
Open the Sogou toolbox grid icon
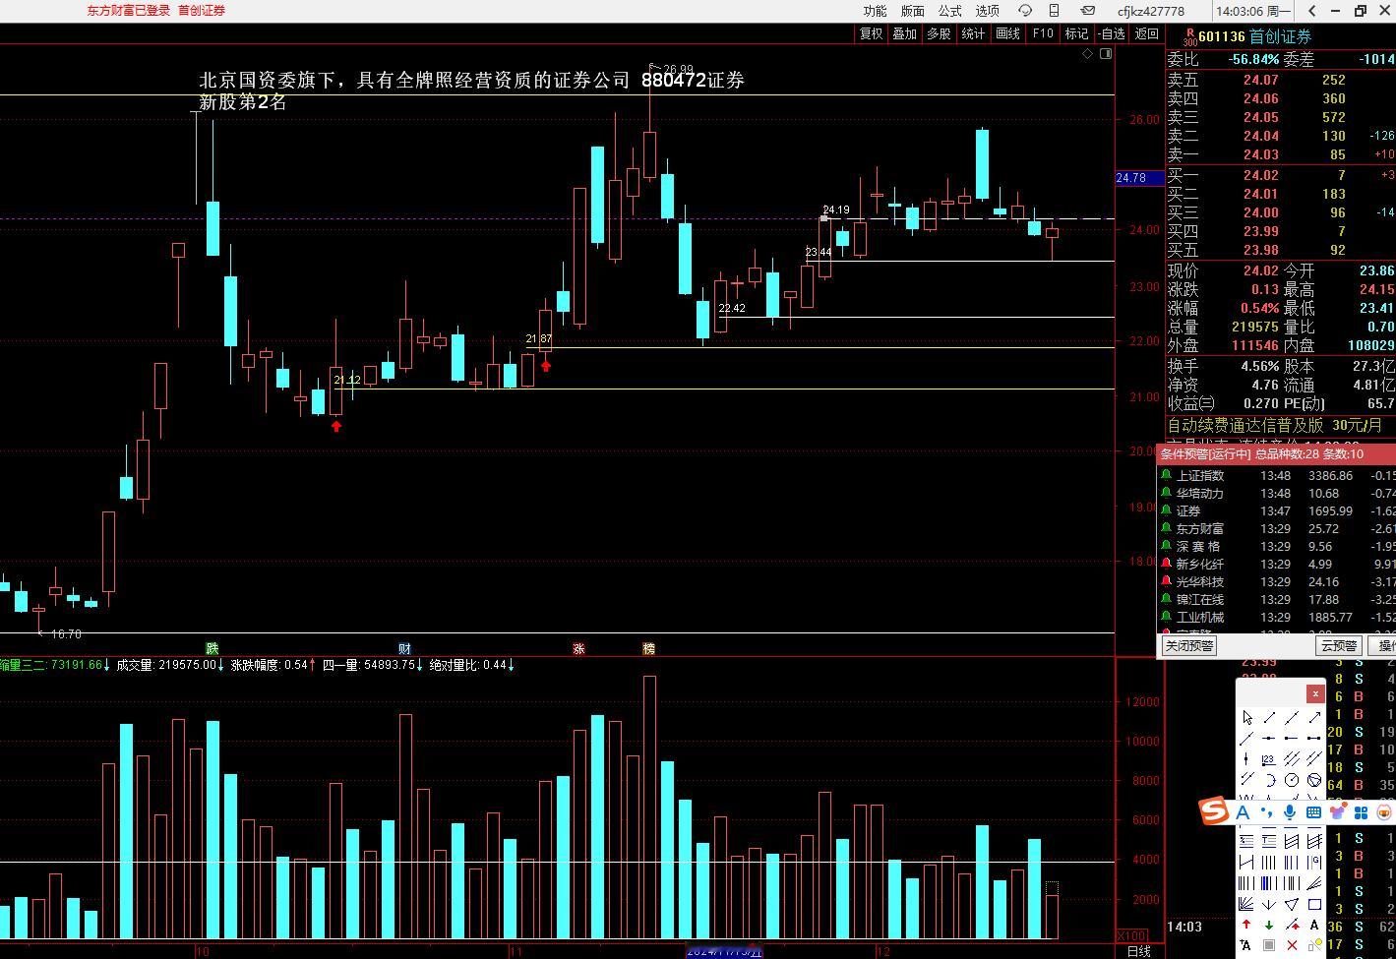(x=1361, y=812)
